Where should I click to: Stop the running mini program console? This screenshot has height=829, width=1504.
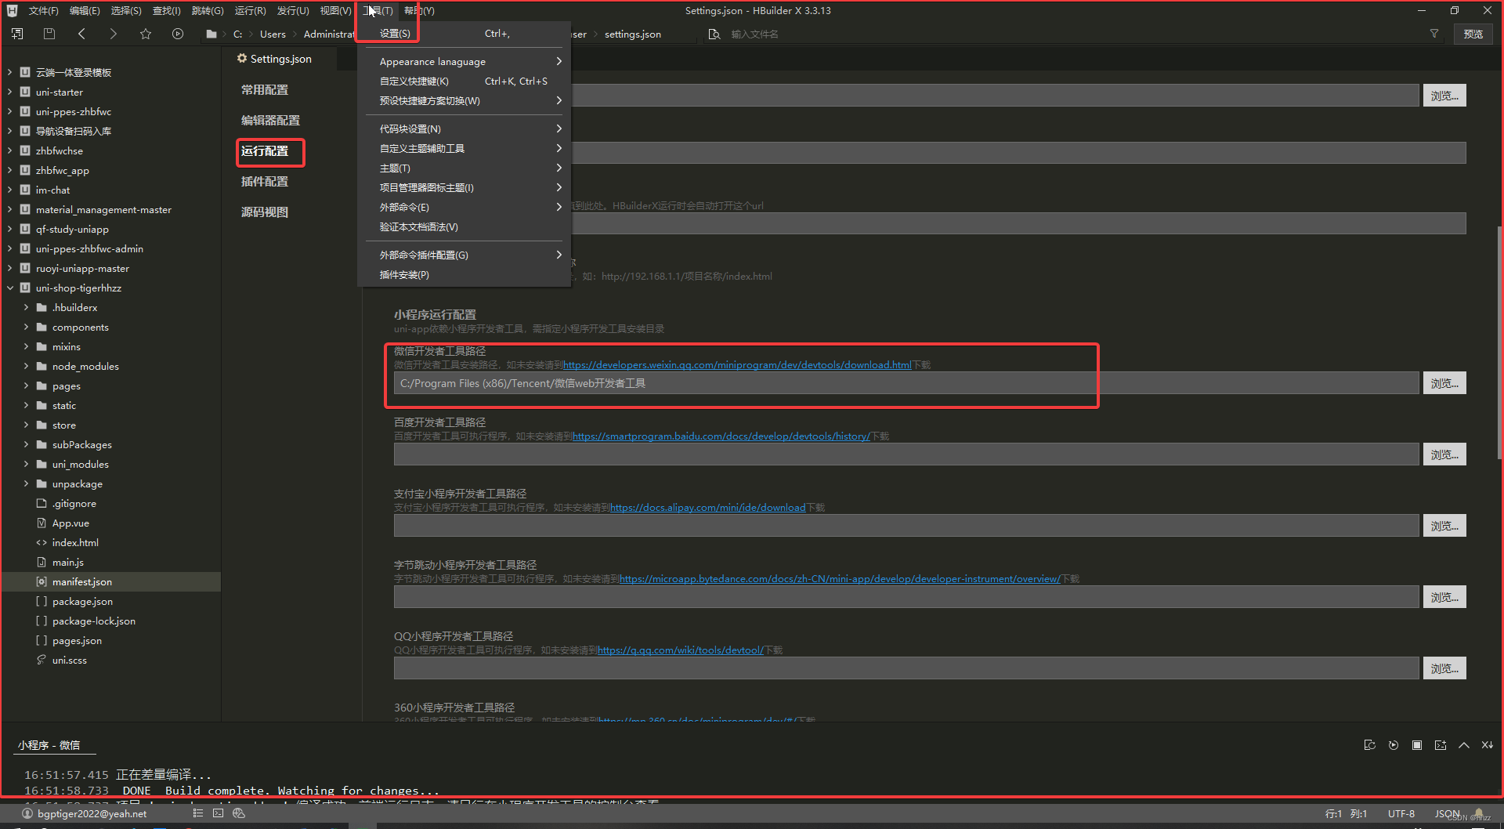point(1416,745)
